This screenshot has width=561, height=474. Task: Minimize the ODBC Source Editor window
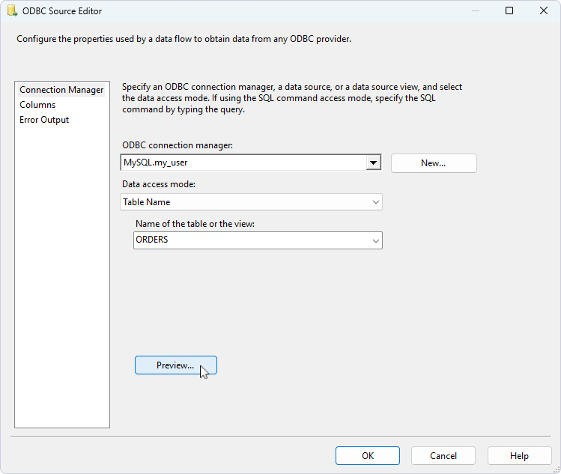[x=473, y=11]
